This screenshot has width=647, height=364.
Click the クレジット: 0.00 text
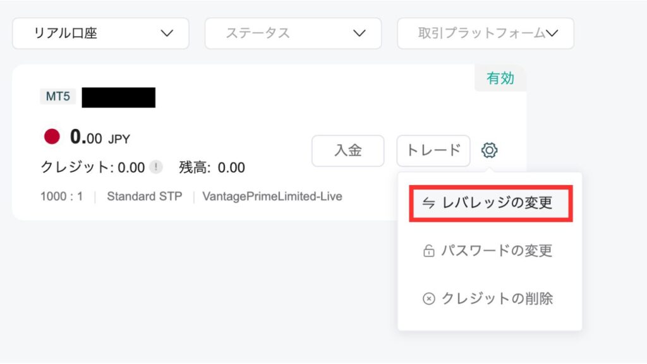tap(92, 167)
